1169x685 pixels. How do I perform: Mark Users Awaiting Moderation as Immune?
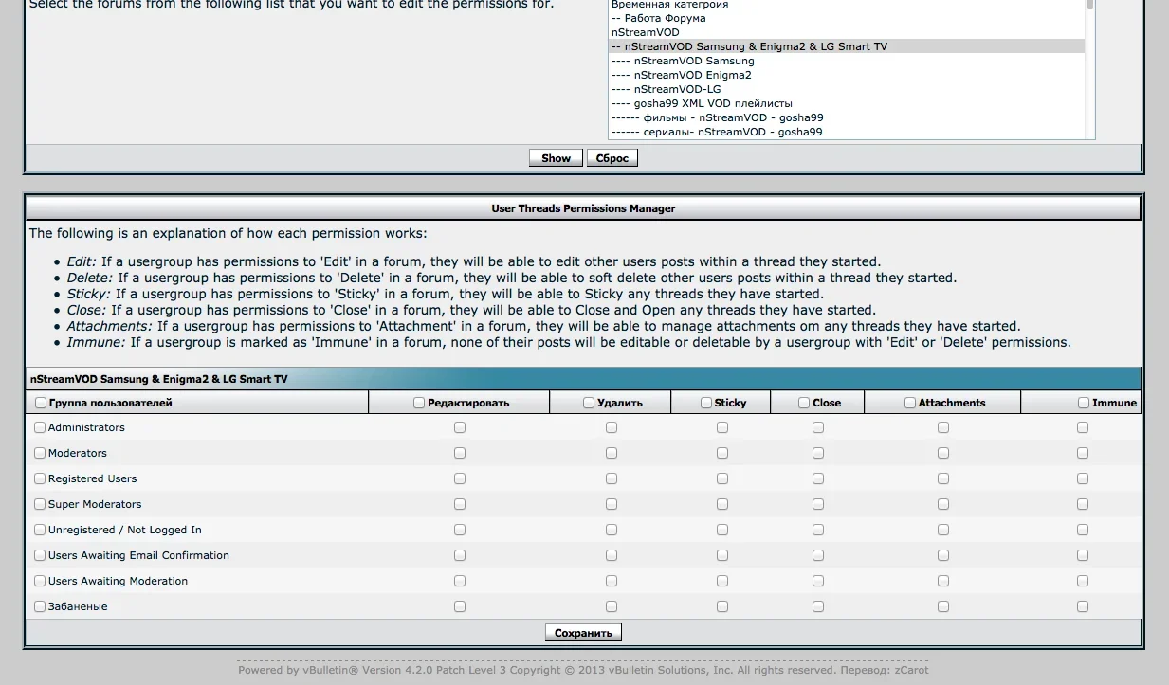coord(1083,581)
